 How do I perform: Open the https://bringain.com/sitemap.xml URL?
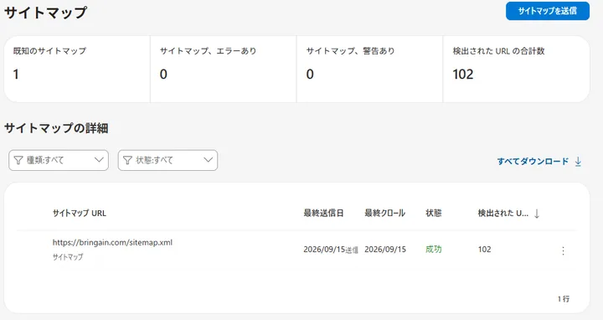point(112,243)
